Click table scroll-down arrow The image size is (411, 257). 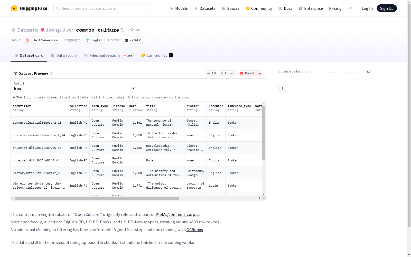click(264, 194)
